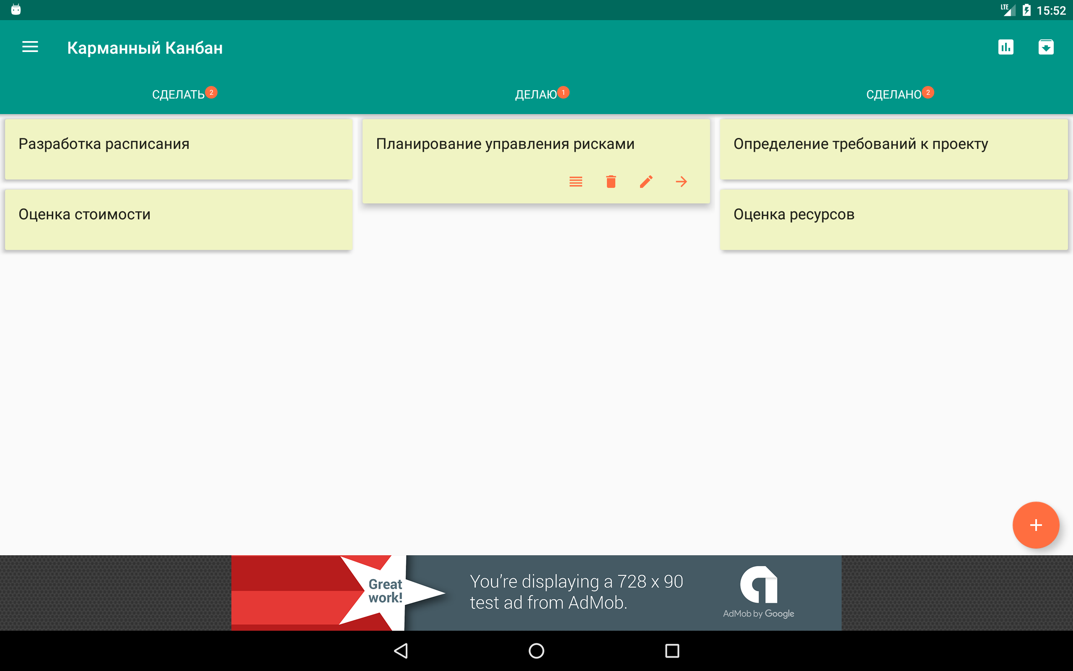Select the Оценка ресурсов card

894,220
